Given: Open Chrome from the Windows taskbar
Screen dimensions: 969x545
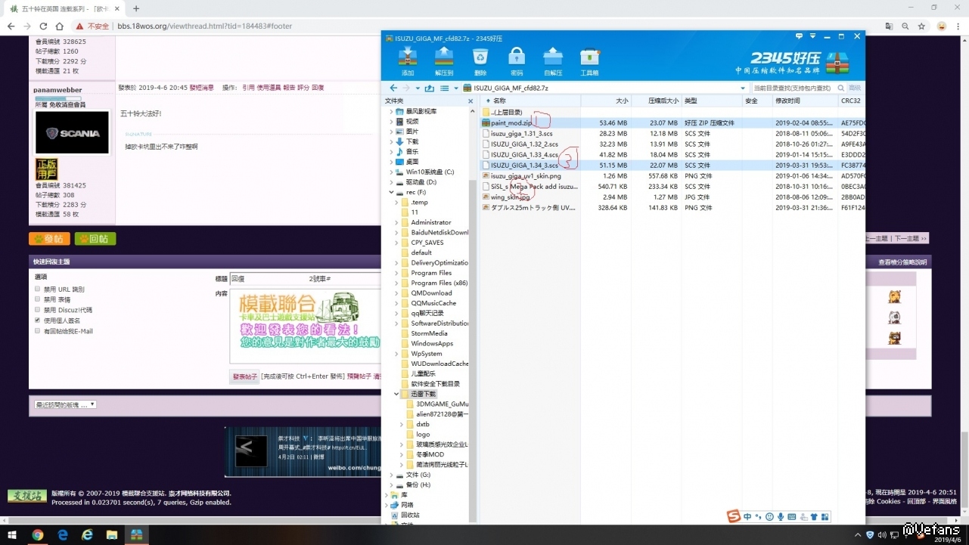Looking at the screenshot, I should [x=37, y=534].
